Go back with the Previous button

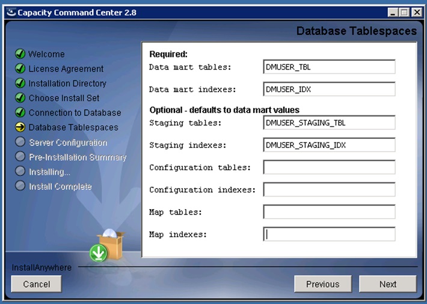[x=323, y=284]
